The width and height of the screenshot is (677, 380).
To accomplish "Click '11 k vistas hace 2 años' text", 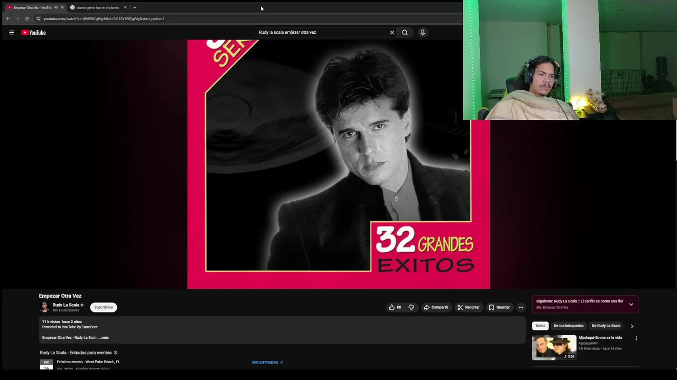I will pyautogui.click(x=62, y=322).
